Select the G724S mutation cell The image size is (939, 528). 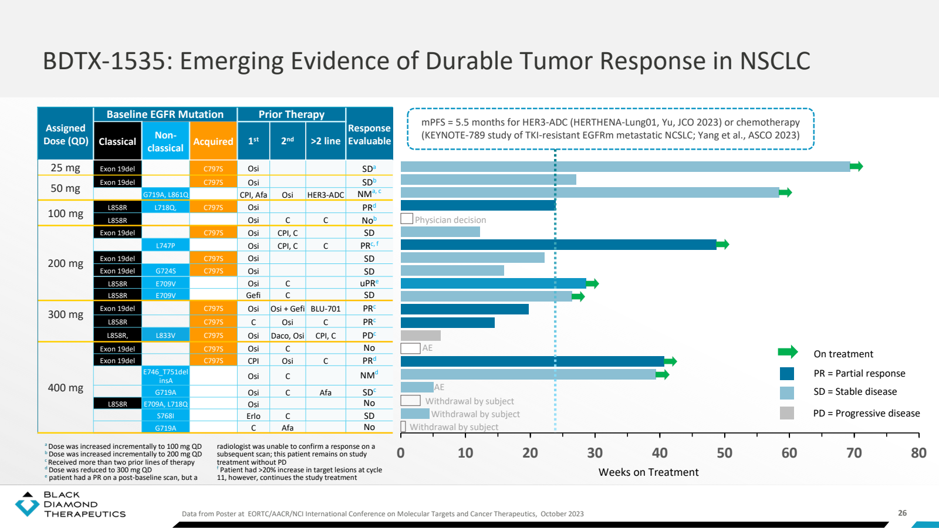[165, 271]
